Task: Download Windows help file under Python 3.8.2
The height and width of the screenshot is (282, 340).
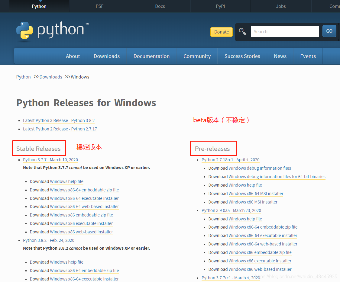Action: [66, 262]
